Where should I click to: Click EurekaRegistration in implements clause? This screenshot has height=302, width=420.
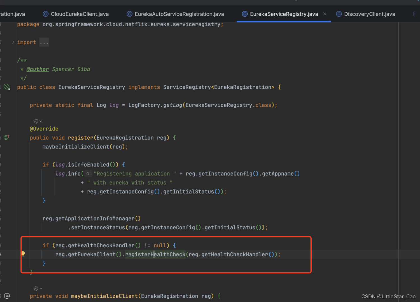pyautogui.click(x=243, y=87)
